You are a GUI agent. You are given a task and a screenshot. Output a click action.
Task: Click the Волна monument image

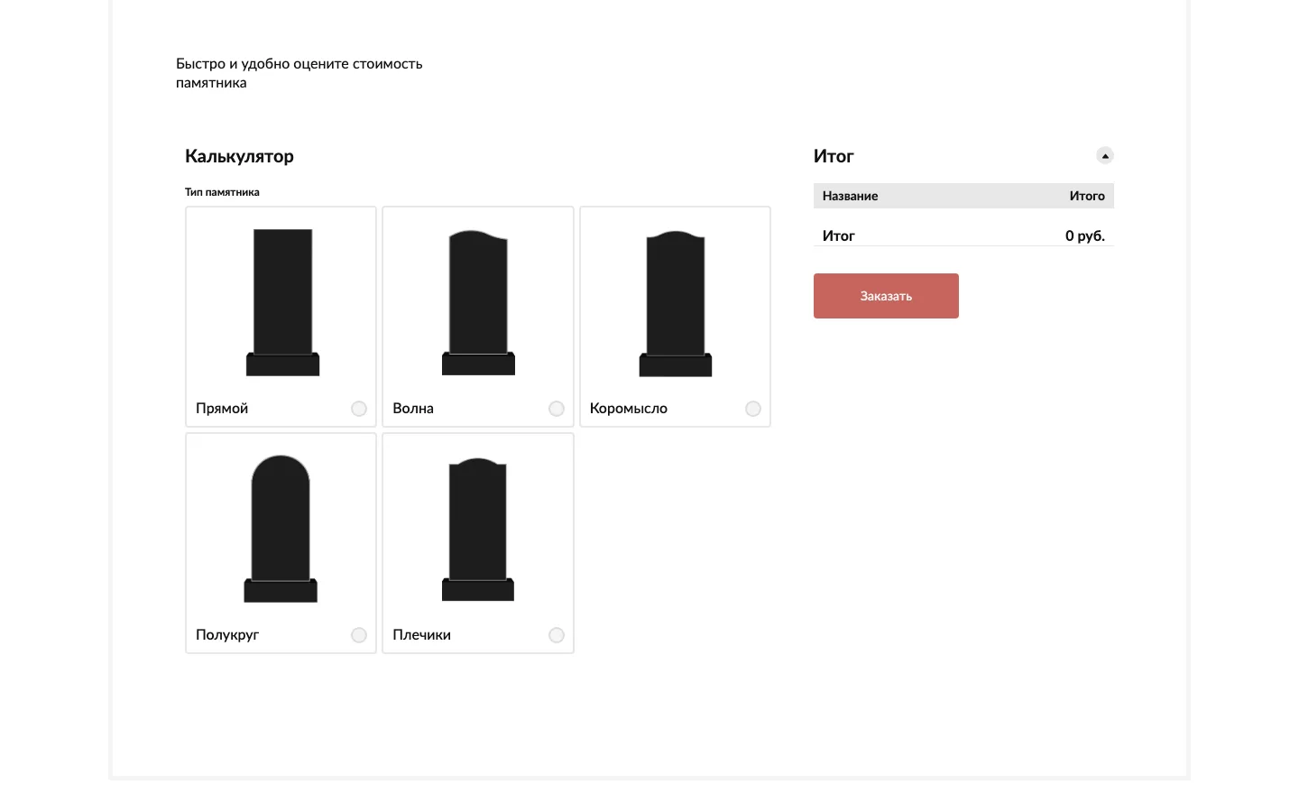pos(478,302)
